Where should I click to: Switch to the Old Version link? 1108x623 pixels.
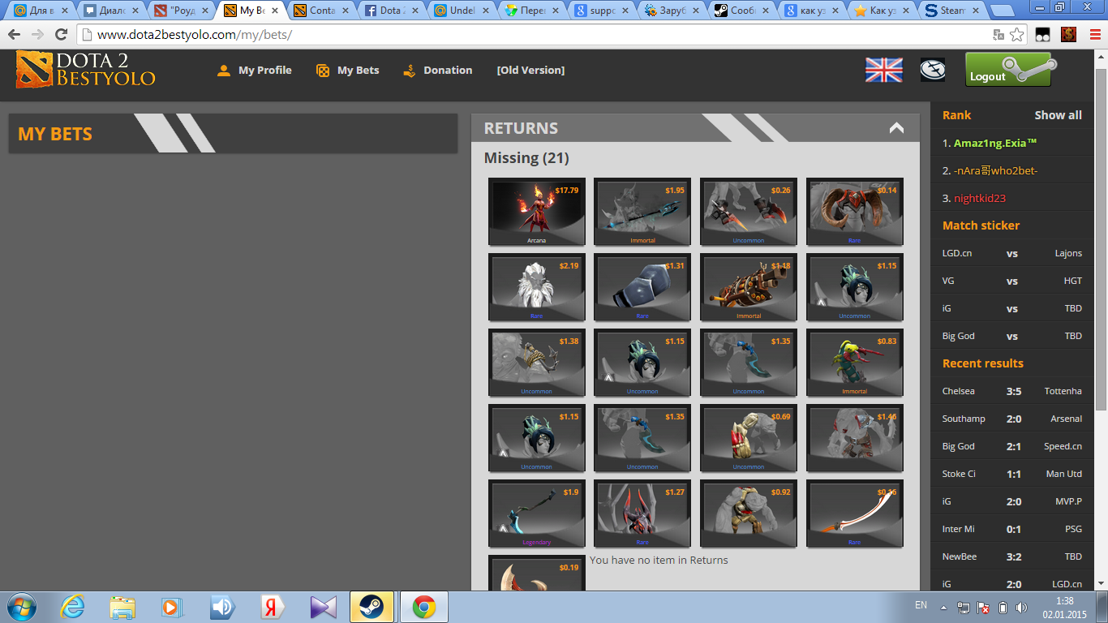point(530,71)
